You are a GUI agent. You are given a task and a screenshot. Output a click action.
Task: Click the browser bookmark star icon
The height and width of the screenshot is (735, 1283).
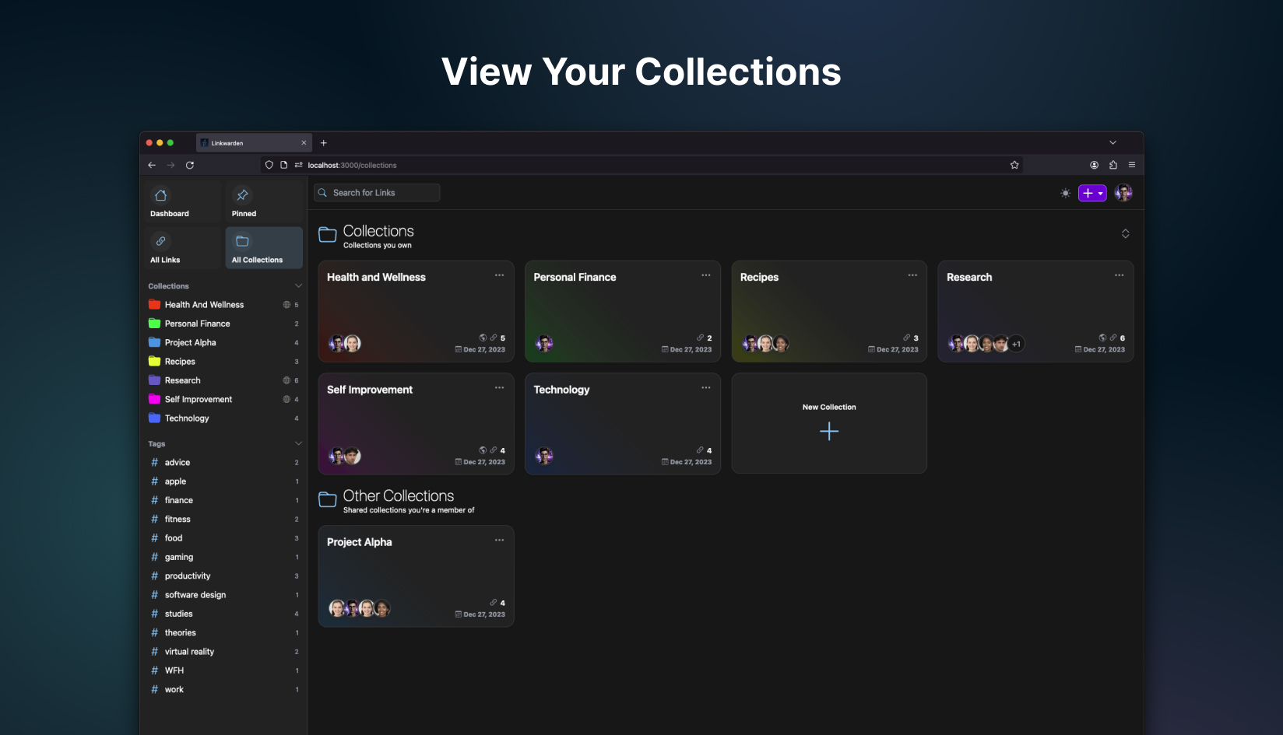tap(1014, 165)
